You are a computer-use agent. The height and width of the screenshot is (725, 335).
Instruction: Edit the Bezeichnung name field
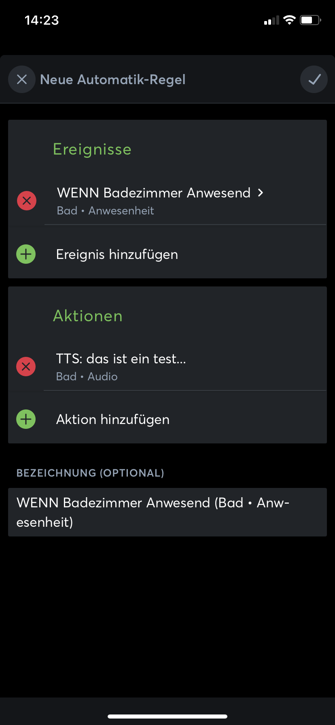[167, 512]
